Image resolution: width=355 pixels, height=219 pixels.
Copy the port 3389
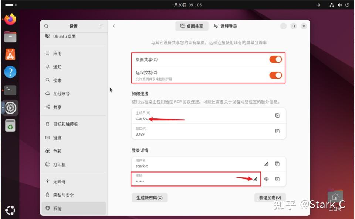pos(277,131)
